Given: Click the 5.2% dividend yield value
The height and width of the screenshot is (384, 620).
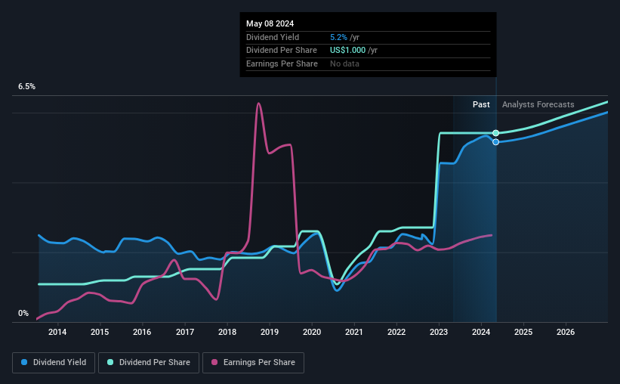Looking at the screenshot, I should (x=338, y=37).
